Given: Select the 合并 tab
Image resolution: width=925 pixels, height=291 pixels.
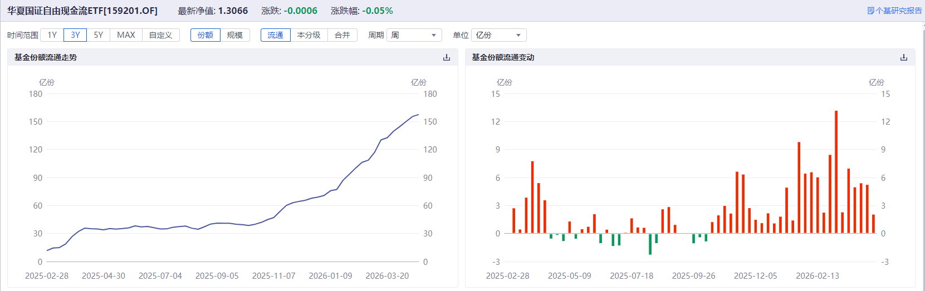Looking at the screenshot, I should [x=342, y=35].
